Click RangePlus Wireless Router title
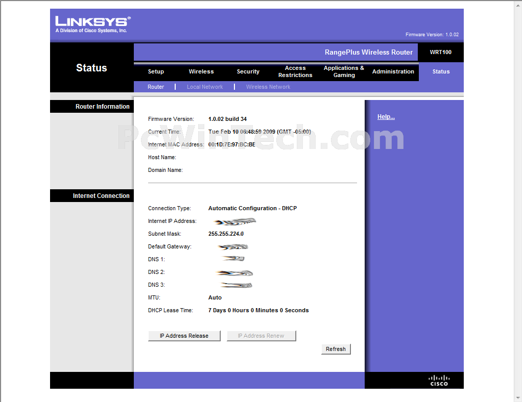 (x=369, y=52)
